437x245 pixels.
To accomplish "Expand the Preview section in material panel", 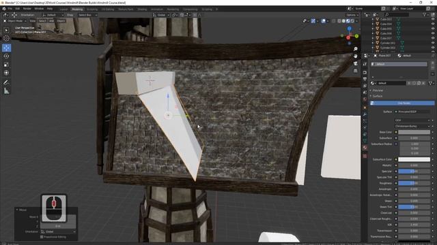I will 378,91.
